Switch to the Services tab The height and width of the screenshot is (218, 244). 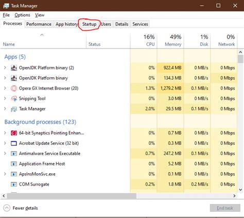140,24
